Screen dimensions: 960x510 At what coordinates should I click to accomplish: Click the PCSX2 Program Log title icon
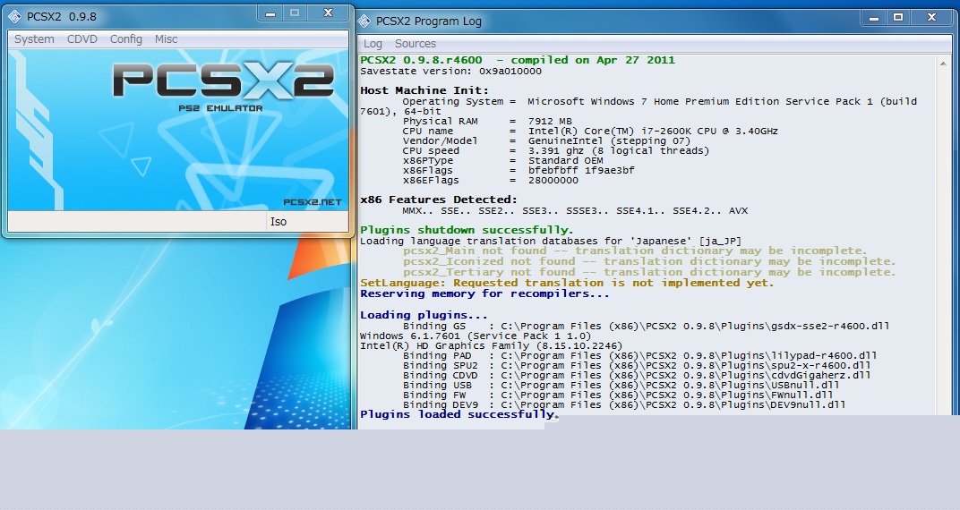click(x=364, y=21)
